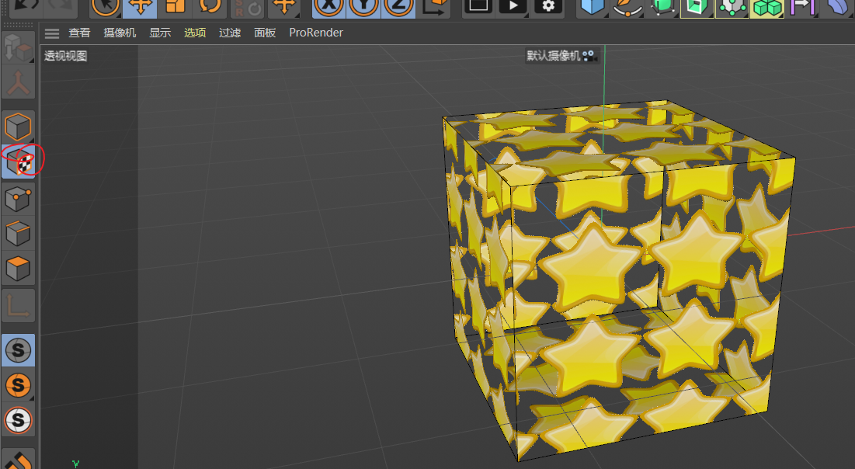The width and height of the screenshot is (855, 469).
Task: Activate Edges mode
Action: pyautogui.click(x=19, y=234)
